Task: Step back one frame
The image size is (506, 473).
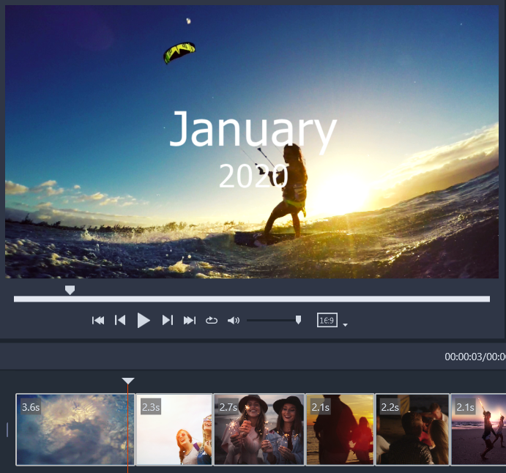Action: (x=121, y=321)
